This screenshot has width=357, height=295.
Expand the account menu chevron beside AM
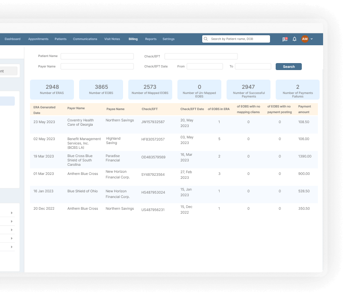click(312, 39)
